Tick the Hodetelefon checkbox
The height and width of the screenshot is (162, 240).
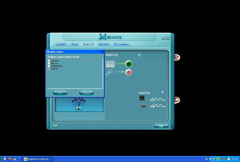pos(49,66)
